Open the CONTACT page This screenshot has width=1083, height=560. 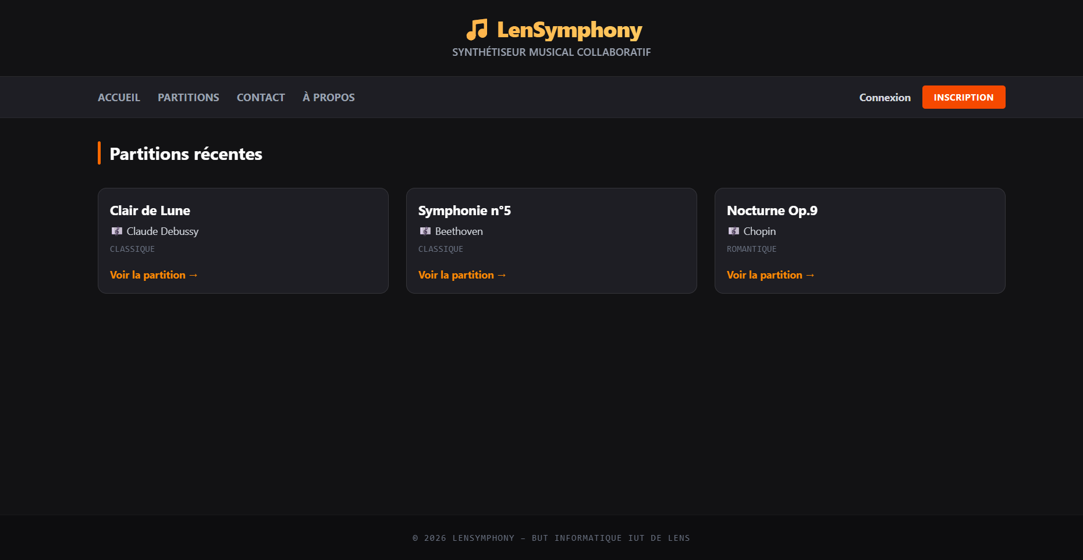[260, 97]
